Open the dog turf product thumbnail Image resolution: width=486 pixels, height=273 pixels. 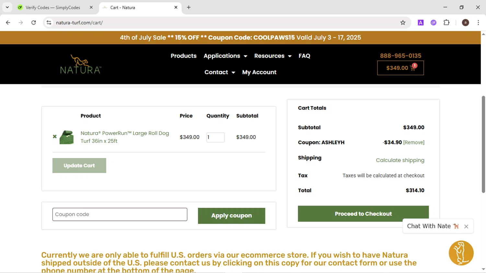67,137
